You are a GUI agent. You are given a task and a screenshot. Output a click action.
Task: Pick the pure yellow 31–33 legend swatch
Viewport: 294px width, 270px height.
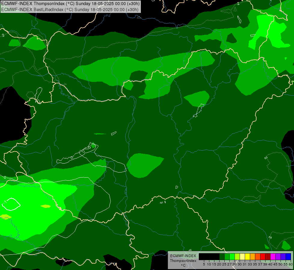click(247, 256)
